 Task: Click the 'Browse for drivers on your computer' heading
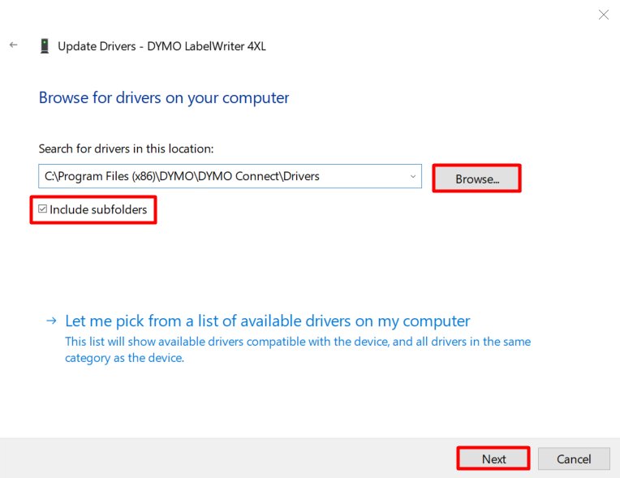164,98
